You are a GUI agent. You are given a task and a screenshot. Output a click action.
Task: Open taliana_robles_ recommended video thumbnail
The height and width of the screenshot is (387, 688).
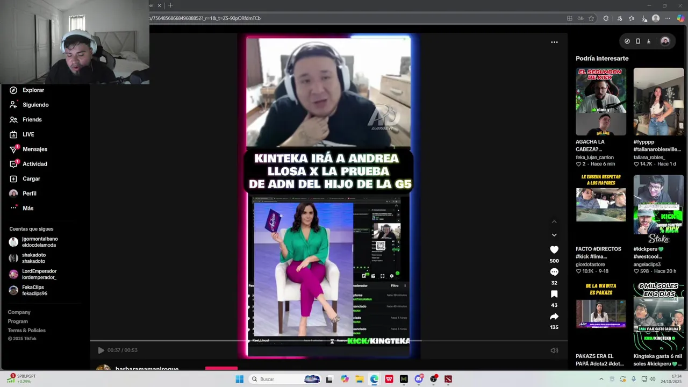658,102
